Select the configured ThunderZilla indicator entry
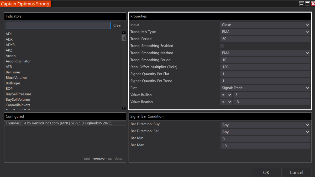 [x=59, y=123]
